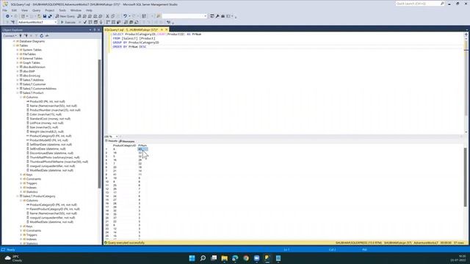Open the Tools menu

pos(62,10)
